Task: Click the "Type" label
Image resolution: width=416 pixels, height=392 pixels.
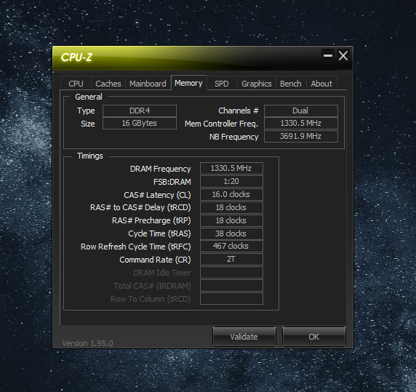Action: pos(86,111)
